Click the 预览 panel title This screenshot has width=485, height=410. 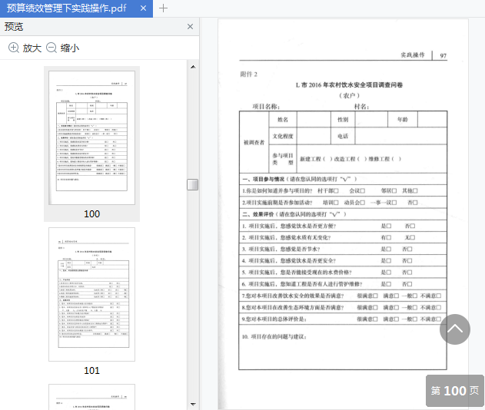pos(14,27)
